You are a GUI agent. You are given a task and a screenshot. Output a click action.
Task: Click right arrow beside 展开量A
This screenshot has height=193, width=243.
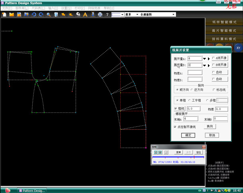tap(209, 59)
